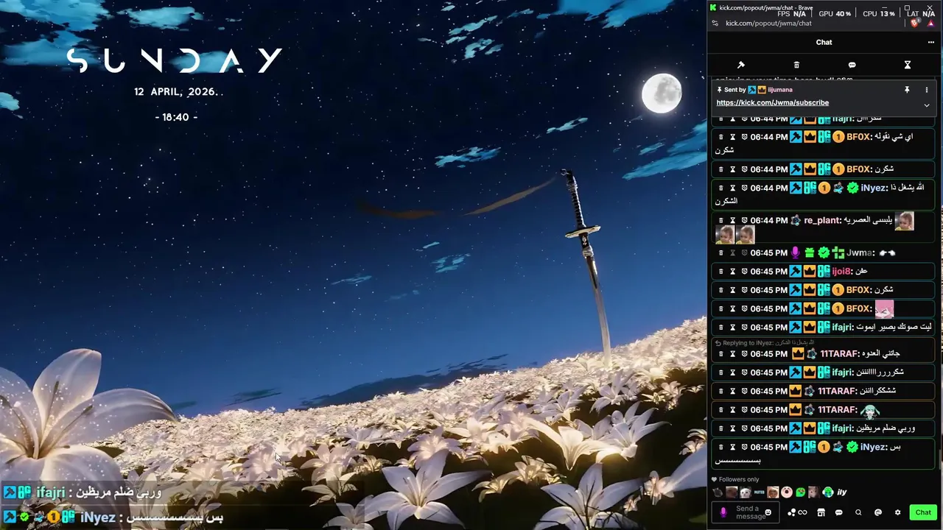
Task: Click the green Chat send button
Action: [923, 512]
